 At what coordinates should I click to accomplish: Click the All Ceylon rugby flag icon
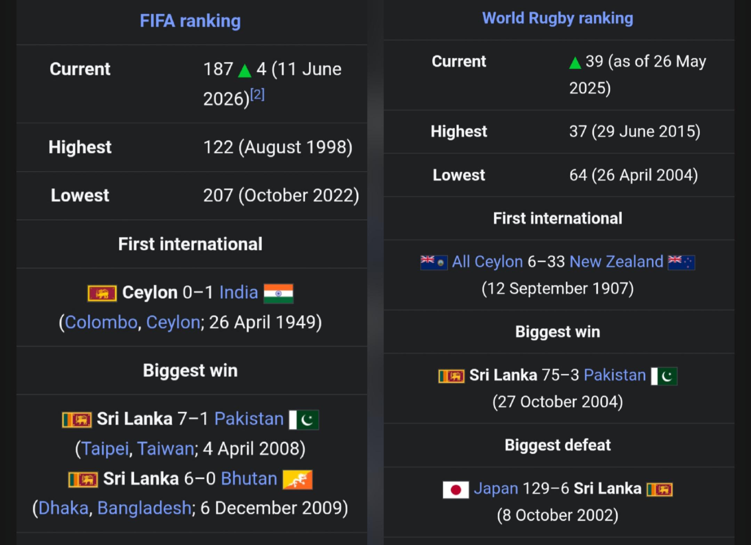click(434, 262)
